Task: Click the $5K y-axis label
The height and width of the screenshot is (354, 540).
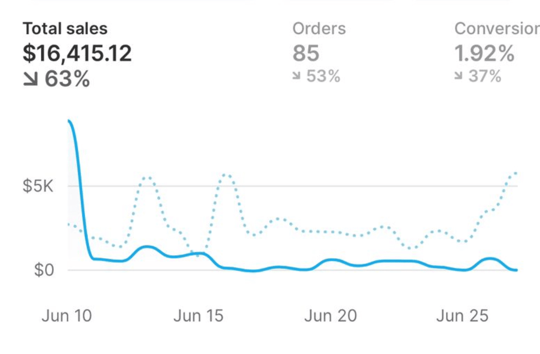Action: 38,187
